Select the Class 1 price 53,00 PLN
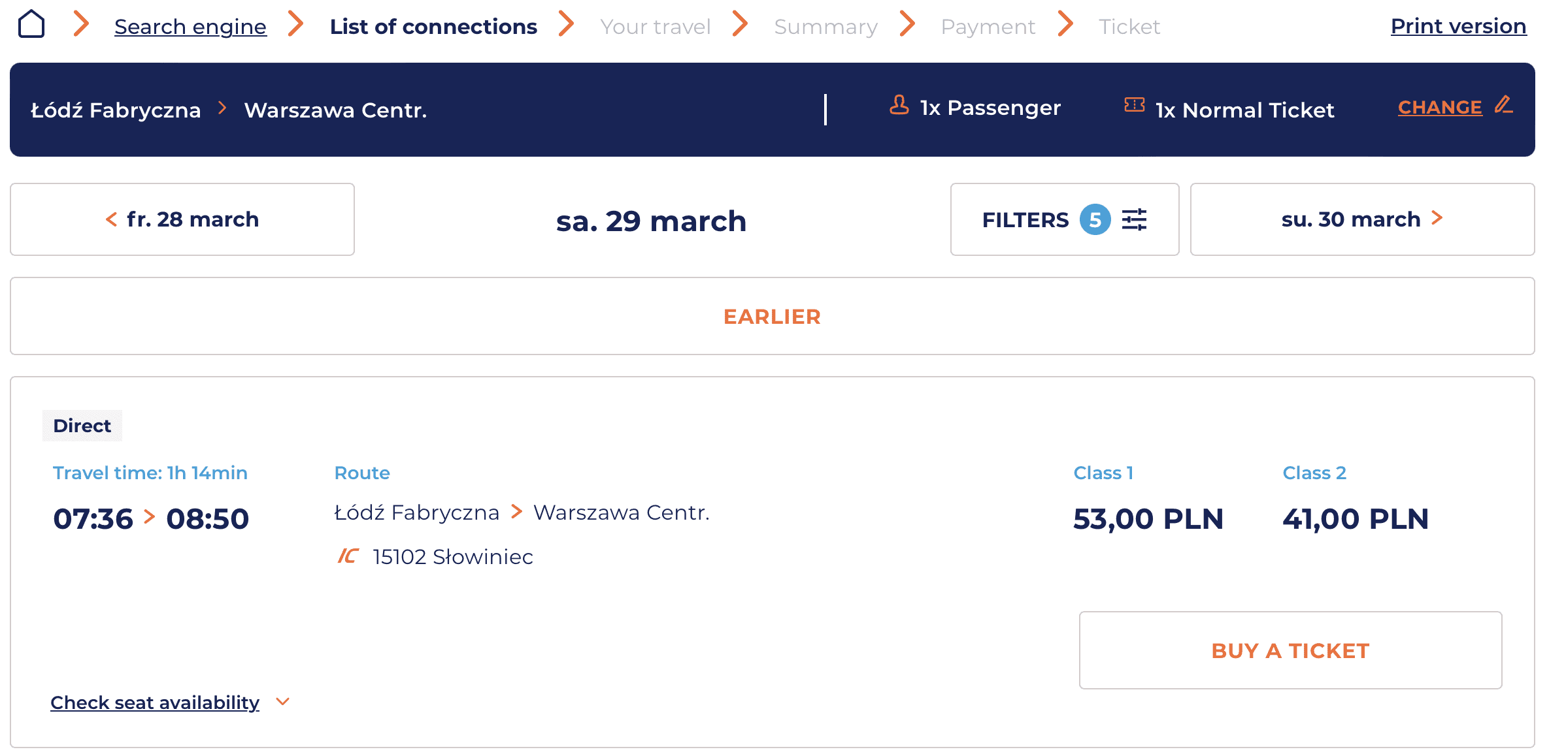Viewport: 1549px width, 756px height. click(1148, 519)
